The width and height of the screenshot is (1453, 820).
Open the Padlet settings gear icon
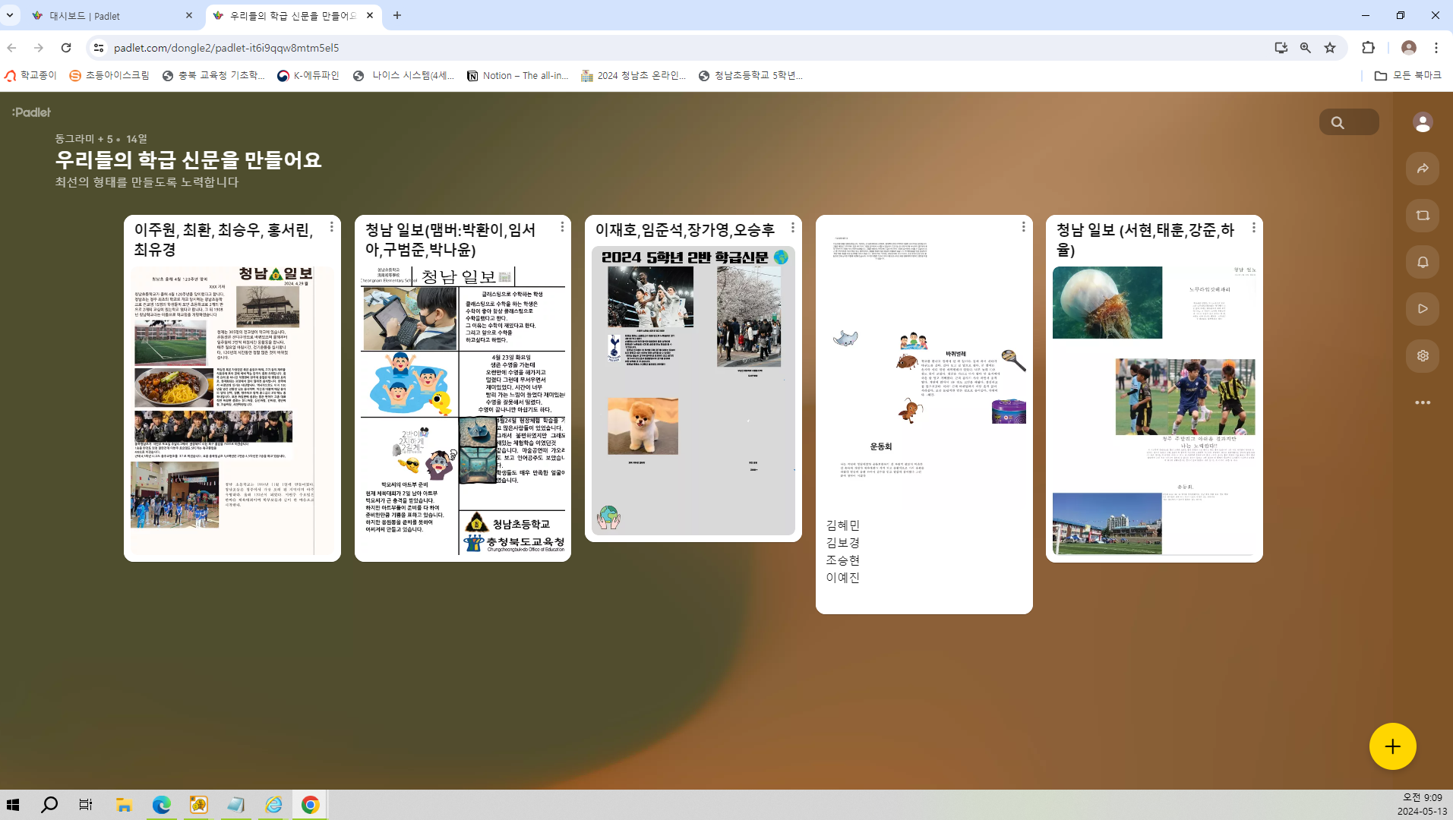pyautogui.click(x=1423, y=355)
